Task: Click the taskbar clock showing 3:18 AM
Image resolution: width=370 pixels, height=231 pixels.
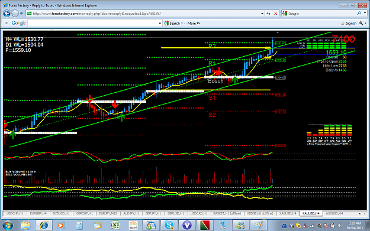Action: click(x=355, y=226)
